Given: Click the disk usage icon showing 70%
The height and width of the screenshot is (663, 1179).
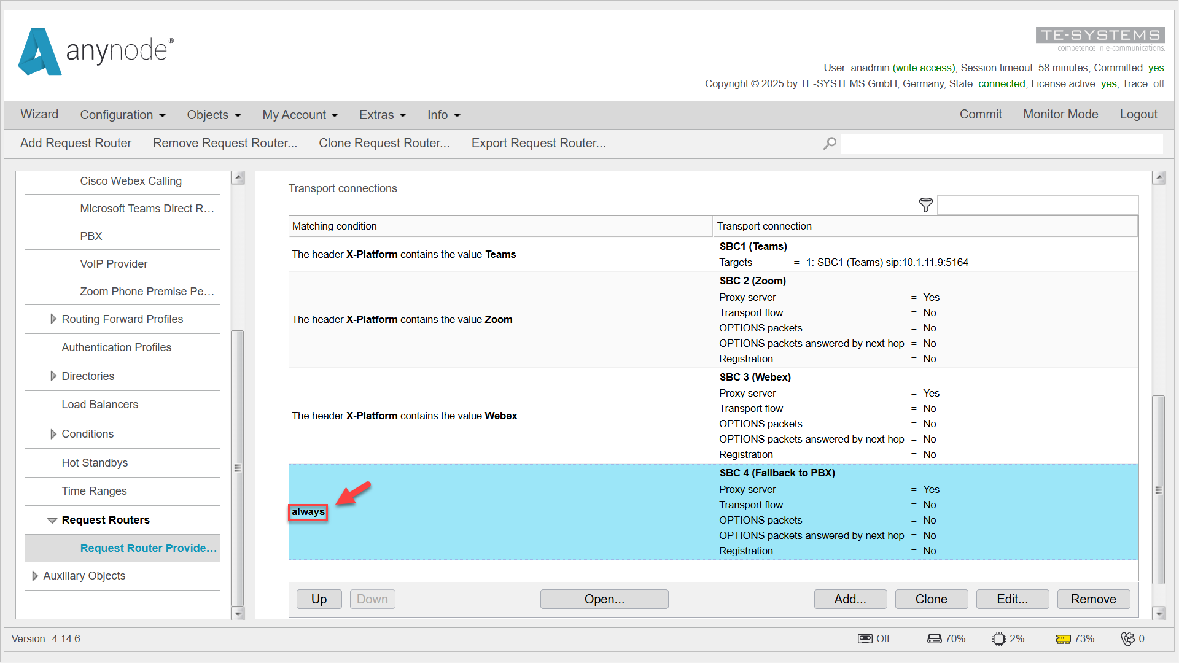Looking at the screenshot, I should (x=935, y=638).
